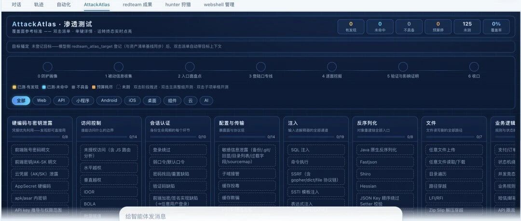Click the 预算停 counter card
521x221 pixels.
point(438,26)
